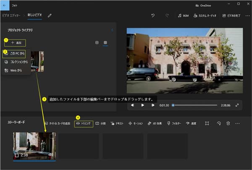Collapse the project library panel
The height and width of the screenshot is (170, 252).
pos(112,30)
